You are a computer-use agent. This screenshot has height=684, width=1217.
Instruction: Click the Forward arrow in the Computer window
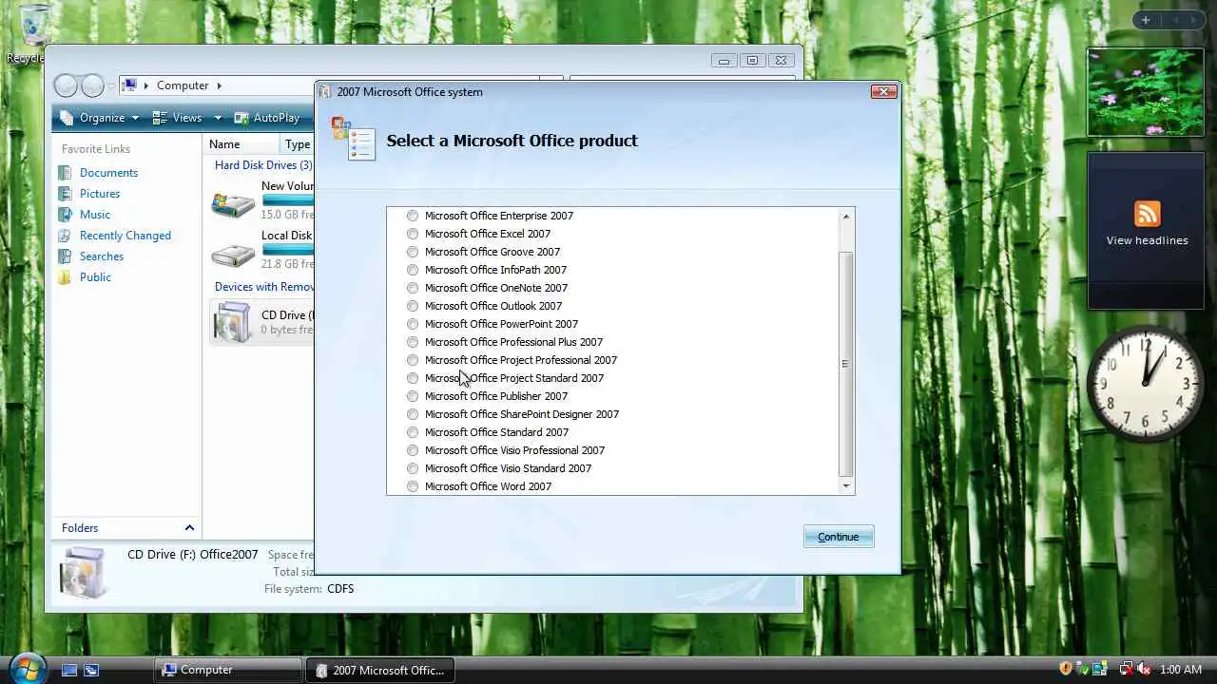[92, 86]
